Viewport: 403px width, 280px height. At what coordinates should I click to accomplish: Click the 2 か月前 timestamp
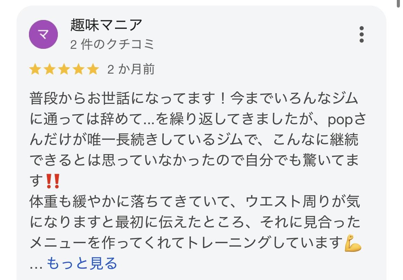coord(131,70)
